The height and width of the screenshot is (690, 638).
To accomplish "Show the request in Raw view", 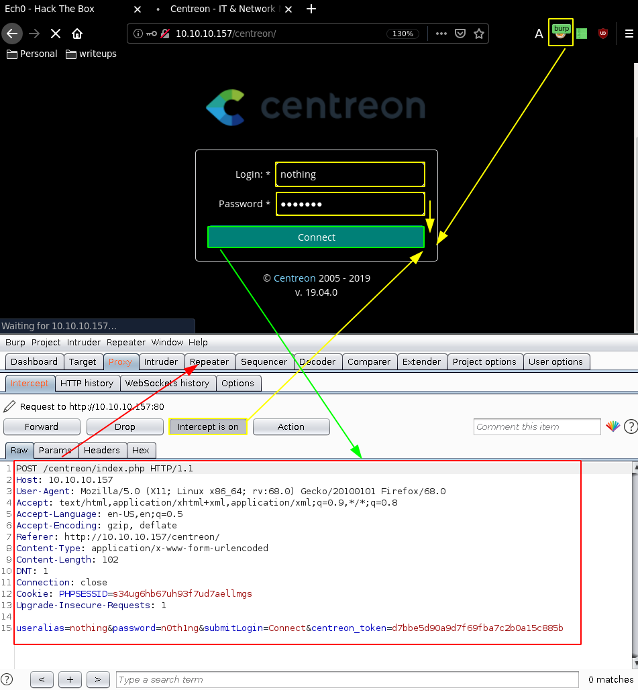I will (19, 451).
